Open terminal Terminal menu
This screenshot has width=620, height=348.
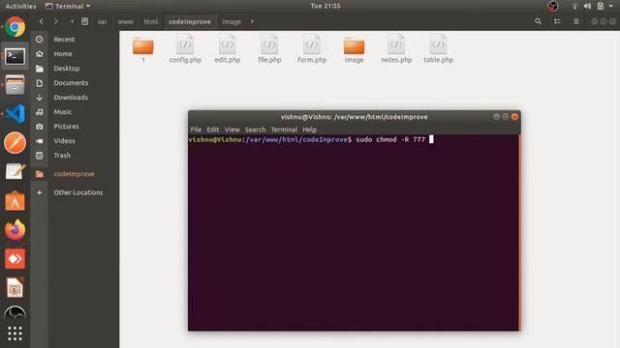point(284,130)
